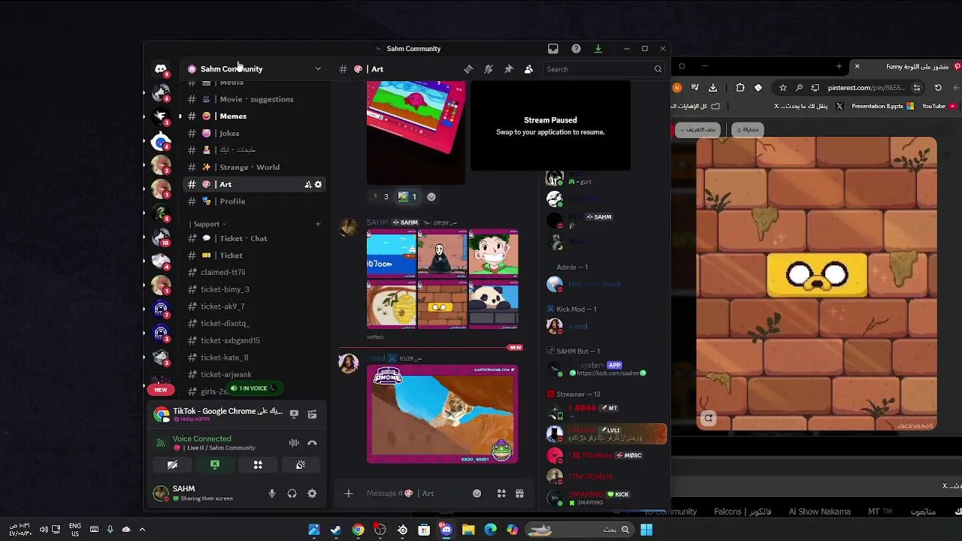The height and width of the screenshot is (541, 962).
Task: Show pinned messages in Art channel
Action: [x=509, y=69]
